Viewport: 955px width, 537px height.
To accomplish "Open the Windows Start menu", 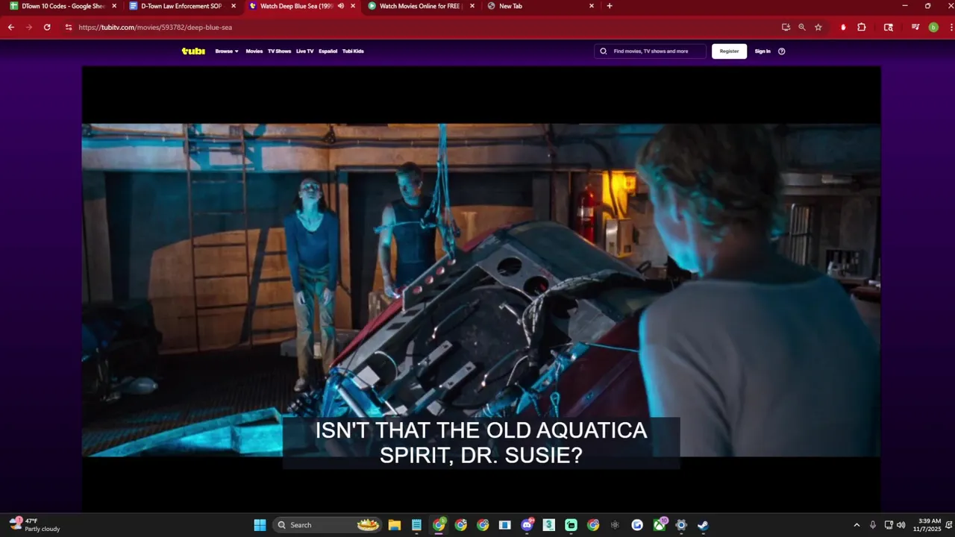I will click(260, 525).
